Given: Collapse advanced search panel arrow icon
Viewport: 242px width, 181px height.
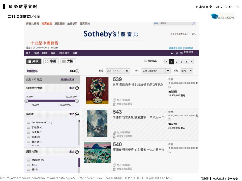Looking at the screenshot, I should click(77, 71).
